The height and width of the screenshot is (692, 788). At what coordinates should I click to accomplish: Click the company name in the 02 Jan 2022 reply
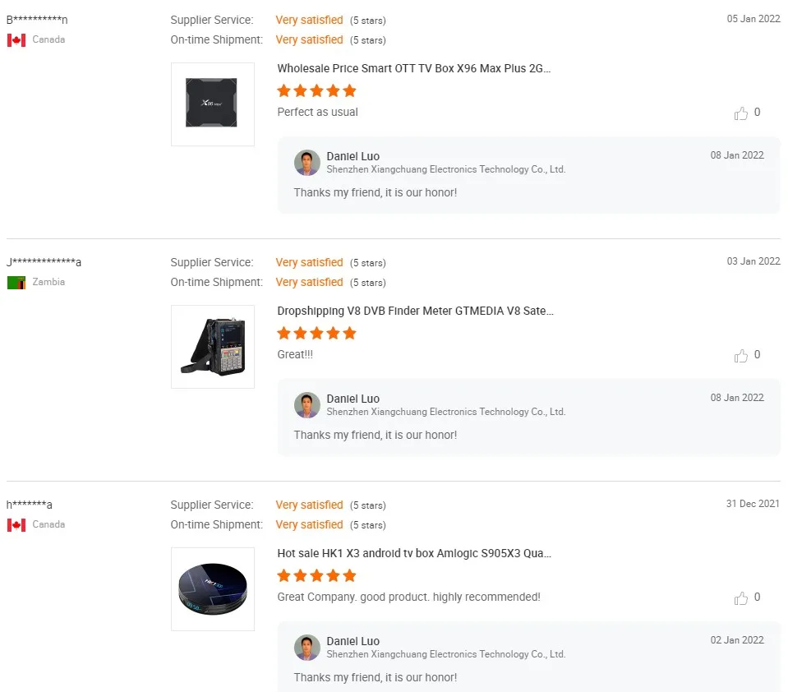445,654
